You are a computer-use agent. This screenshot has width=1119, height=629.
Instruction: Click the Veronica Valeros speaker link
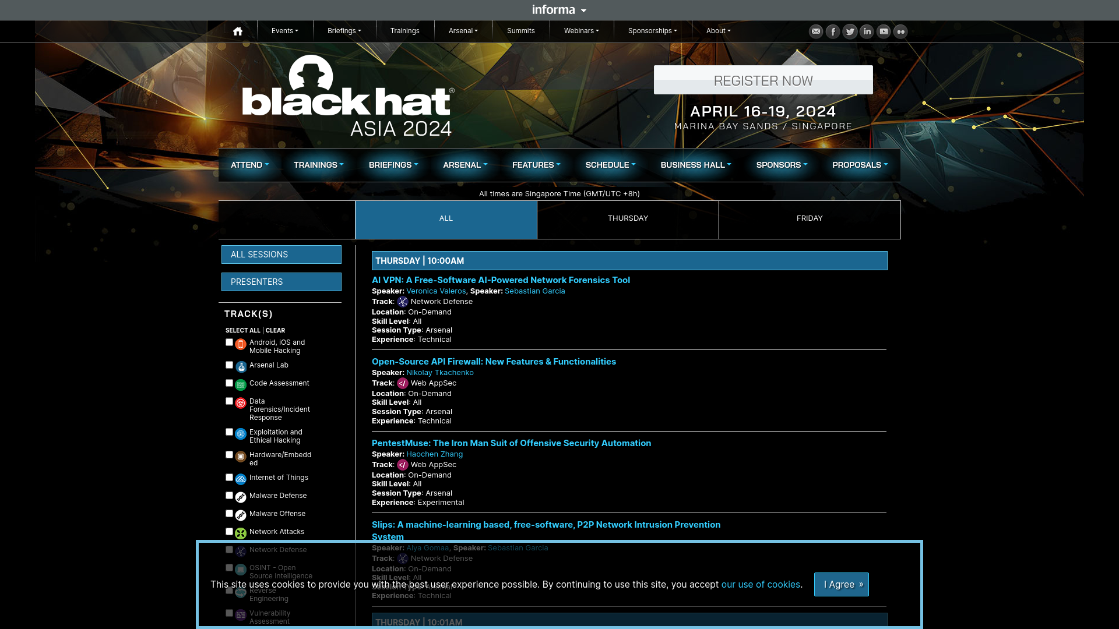[437, 290]
